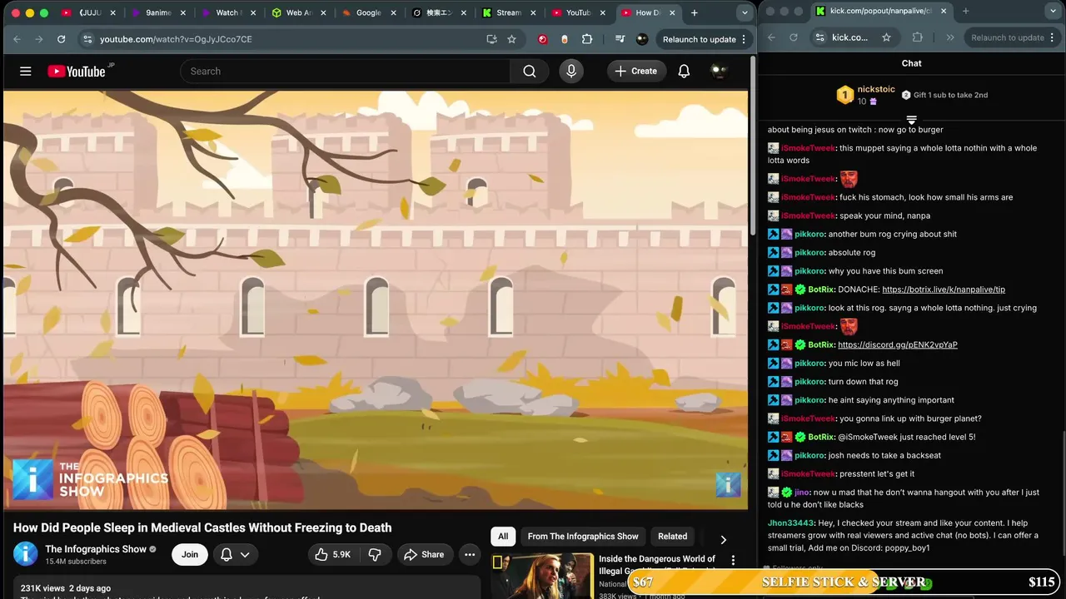The height and width of the screenshot is (599, 1066).
Task: Open the botrix.live tip link in chat
Action: 944,290
